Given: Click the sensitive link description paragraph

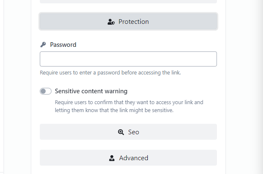Looking at the screenshot, I should [x=129, y=106].
